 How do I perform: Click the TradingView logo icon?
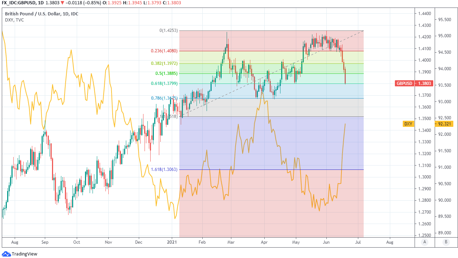(x=6, y=254)
